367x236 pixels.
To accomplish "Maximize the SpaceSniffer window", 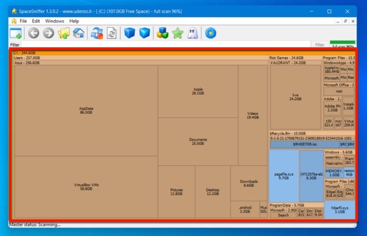I will coord(329,11).
